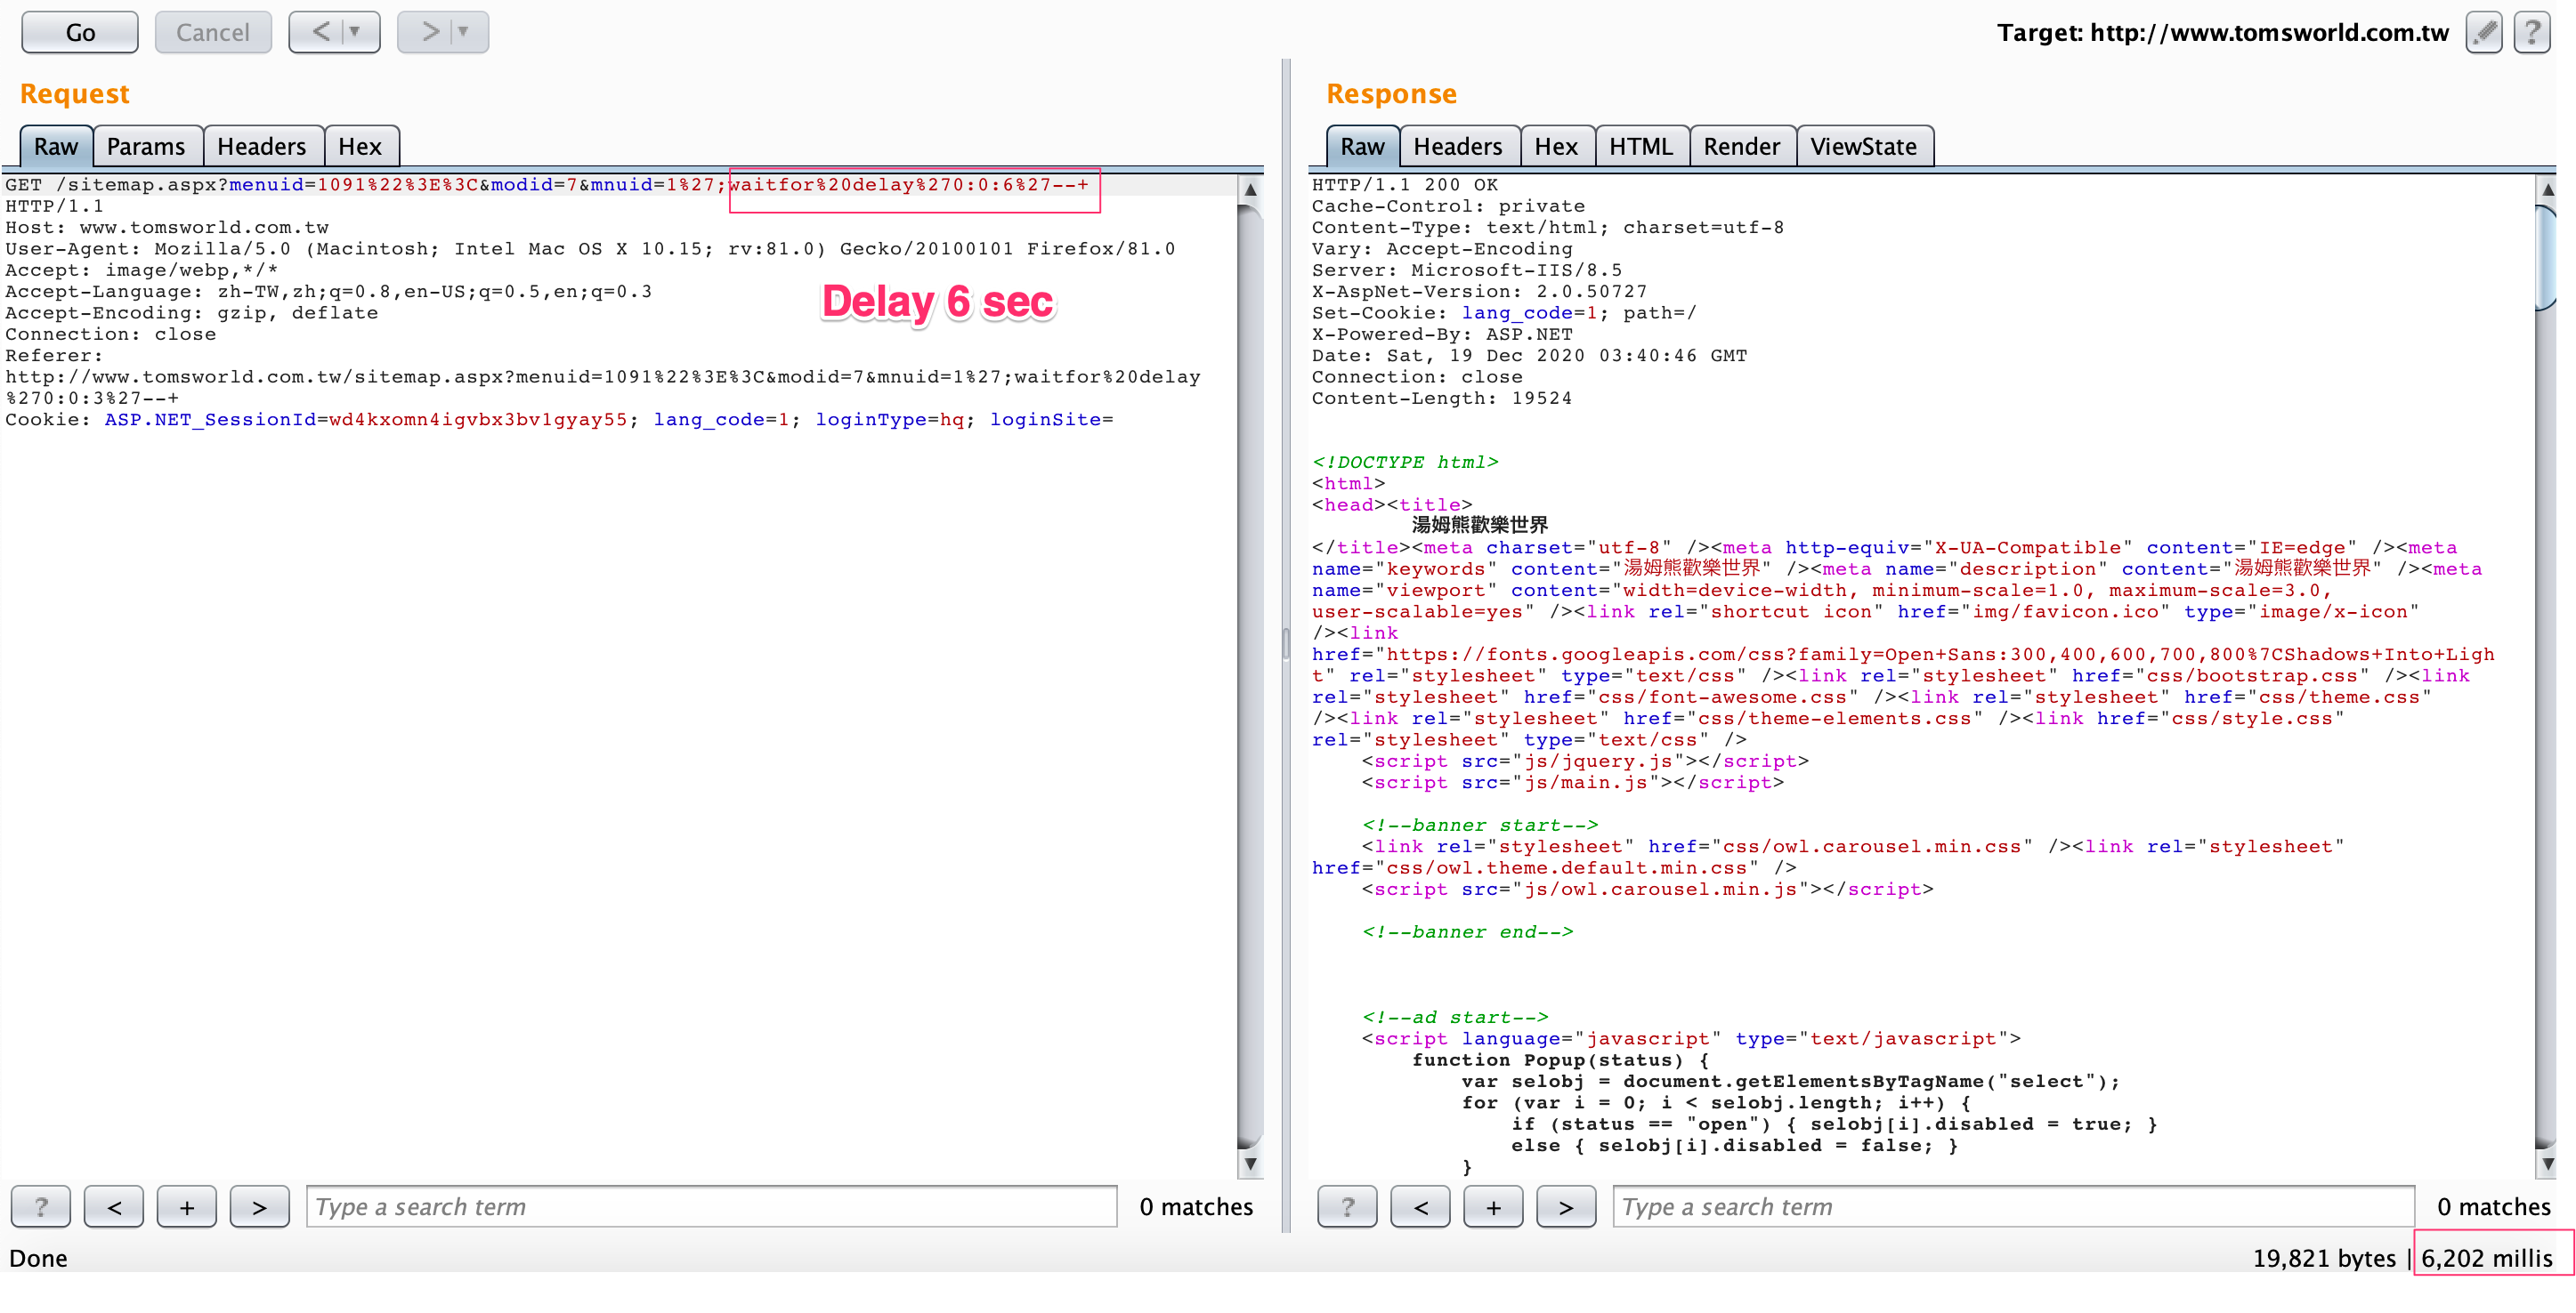Click the HTTP/1.1 200 OK status line
2576x1313 pixels.
click(1404, 185)
